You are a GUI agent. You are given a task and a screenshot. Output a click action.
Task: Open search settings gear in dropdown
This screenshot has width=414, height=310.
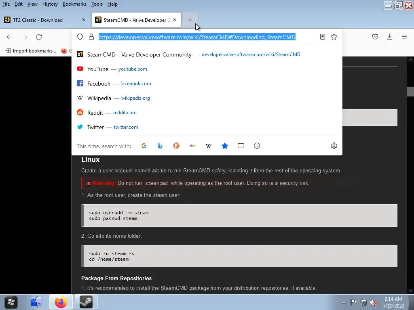(334, 146)
